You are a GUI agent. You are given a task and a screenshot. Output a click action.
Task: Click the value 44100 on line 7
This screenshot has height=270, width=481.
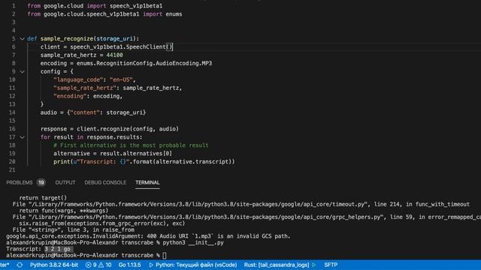(x=114, y=55)
